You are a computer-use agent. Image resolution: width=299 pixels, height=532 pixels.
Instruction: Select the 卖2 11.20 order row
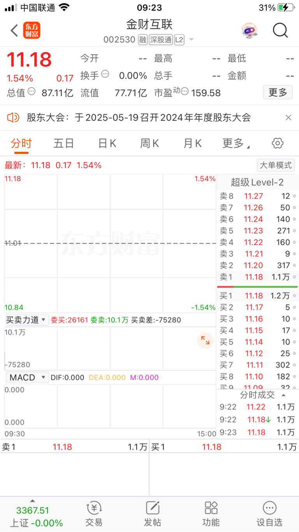point(257,265)
